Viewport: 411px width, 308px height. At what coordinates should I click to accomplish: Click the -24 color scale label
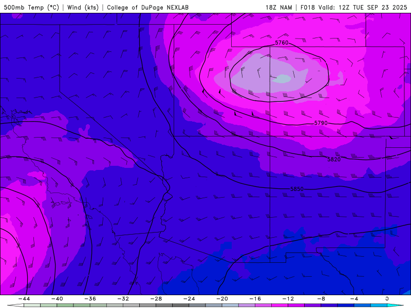tap(189, 299)
